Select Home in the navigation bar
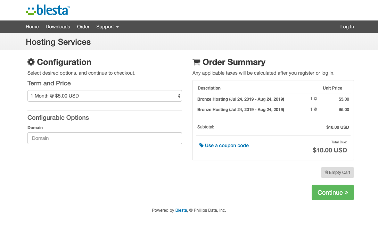Screen dimensions: 378x252 point(32,27)
